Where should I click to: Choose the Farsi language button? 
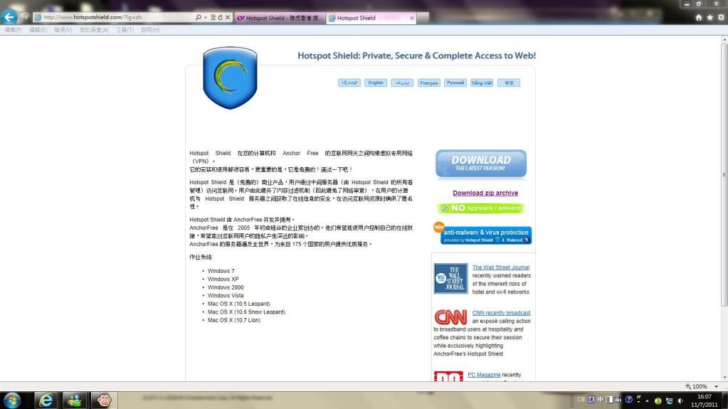[x=402, y=83]
